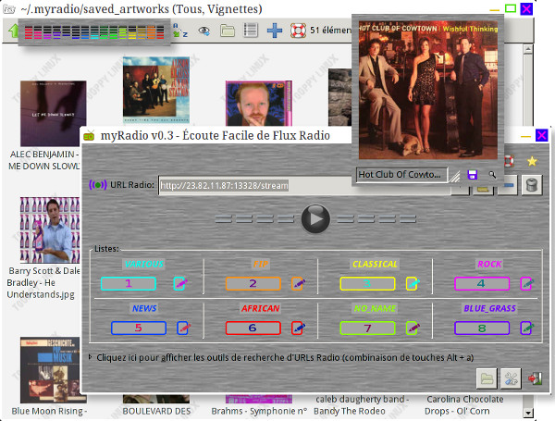This screenshot has height=421, width=555.
Task: Edit the ROCK list with its pencil icon
Action: click(526, 284)
